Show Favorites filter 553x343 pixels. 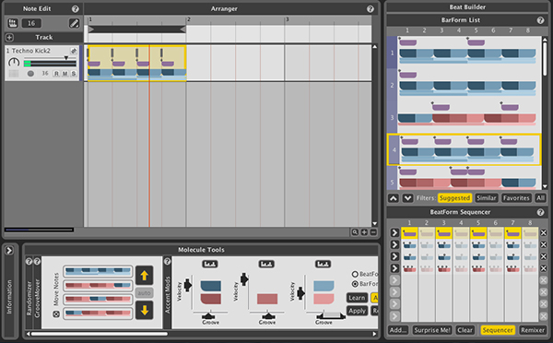[516, 198]
